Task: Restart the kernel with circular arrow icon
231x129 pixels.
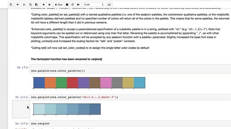Action: point(73,5)
